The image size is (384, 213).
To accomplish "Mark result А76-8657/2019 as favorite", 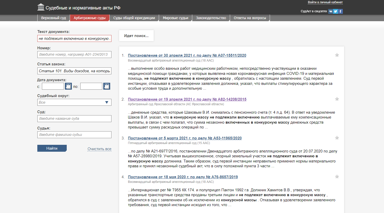I will tap(337, 177).
